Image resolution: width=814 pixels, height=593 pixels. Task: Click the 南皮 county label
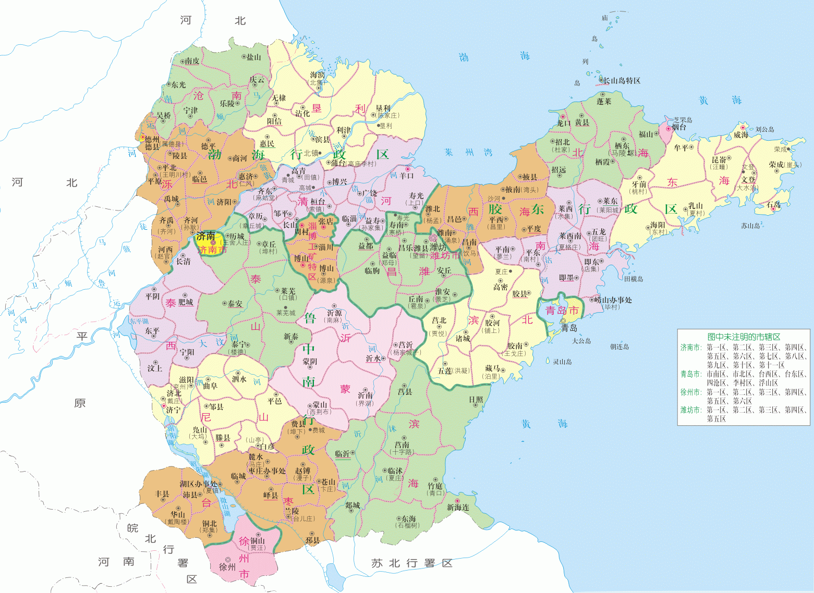pyautogui.click(x=192, y=61)
